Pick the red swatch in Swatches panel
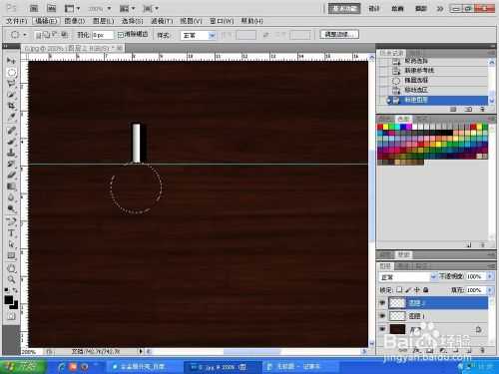This screenshot has height=374, width=499. tap(380, 127)
